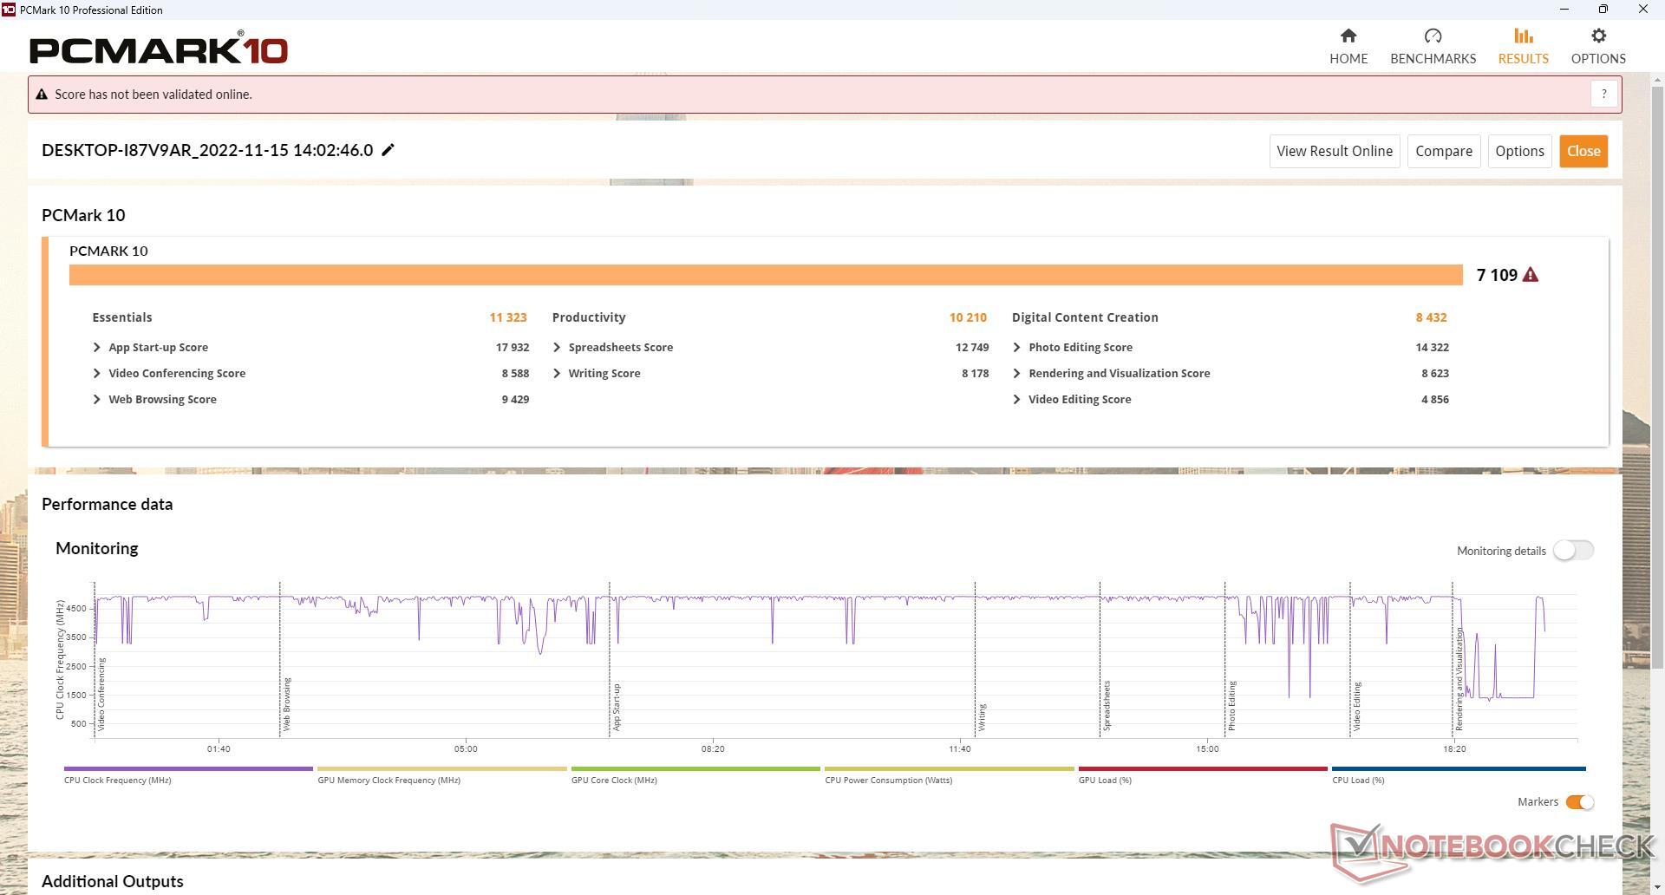The image size is (1665, 895).
Task: Click the PCMark app icon in title bar
Action: [x=9, y=10]
